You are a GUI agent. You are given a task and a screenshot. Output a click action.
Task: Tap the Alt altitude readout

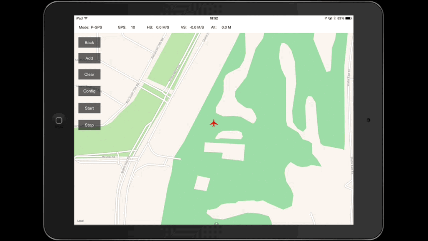[x=221, y=28]
